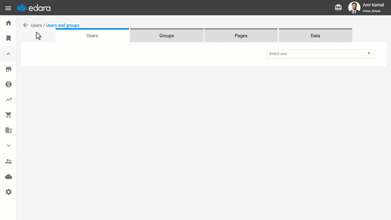Click the back arrow beside Users
Viewport: 391px width, 220px height.
(x=26, y=25)
